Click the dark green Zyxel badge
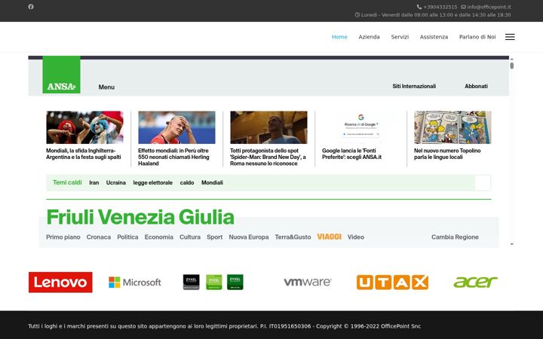The image size is (543, 339). point(235,282)
